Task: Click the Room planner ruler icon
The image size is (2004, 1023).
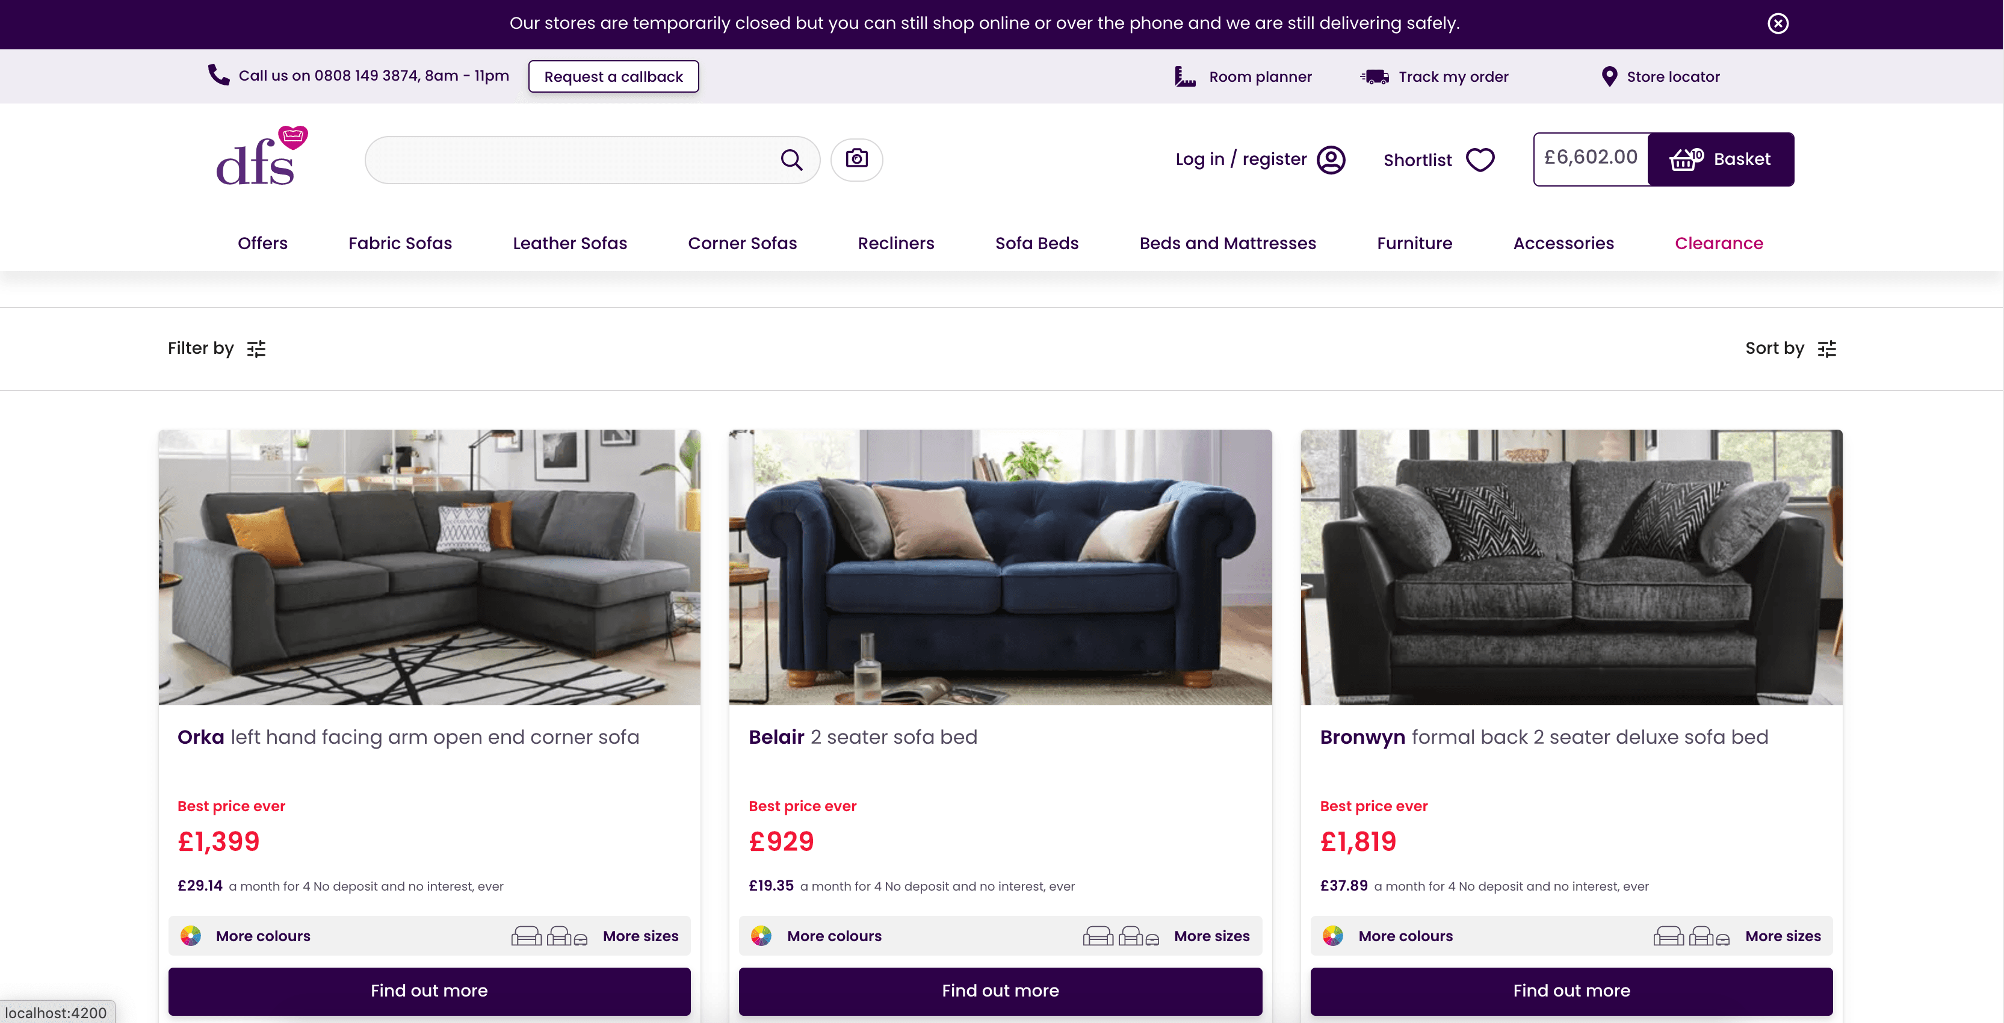Action: [1184, 76]
